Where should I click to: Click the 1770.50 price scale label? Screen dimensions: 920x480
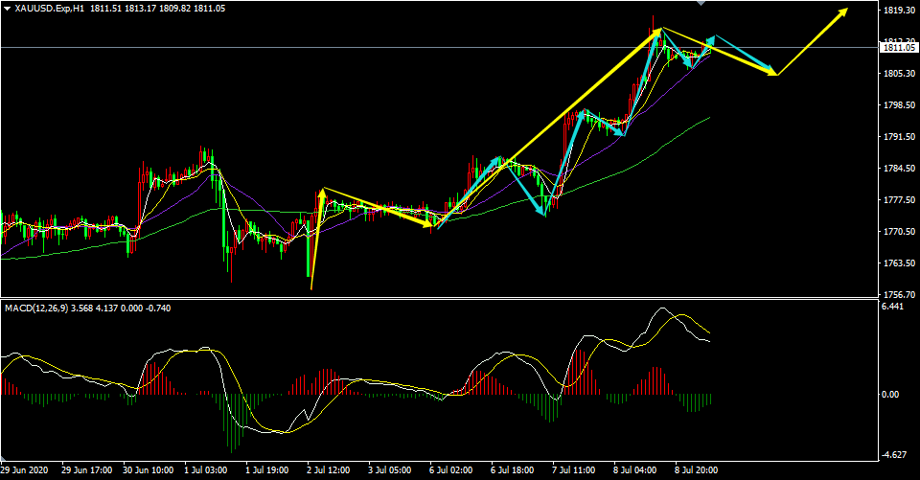click(x=900, y=232)
